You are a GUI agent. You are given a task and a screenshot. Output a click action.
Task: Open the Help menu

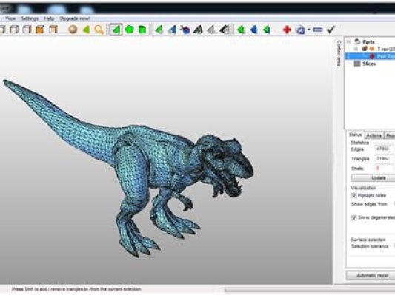(49, 18)
